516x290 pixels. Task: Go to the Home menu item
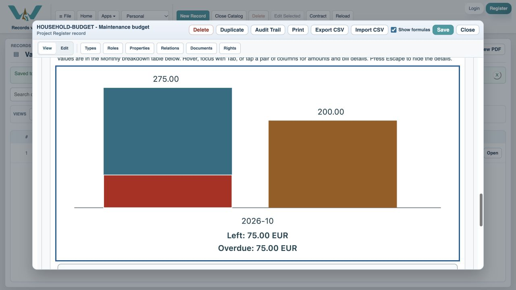pyautogui.click(x=86, y=16)
